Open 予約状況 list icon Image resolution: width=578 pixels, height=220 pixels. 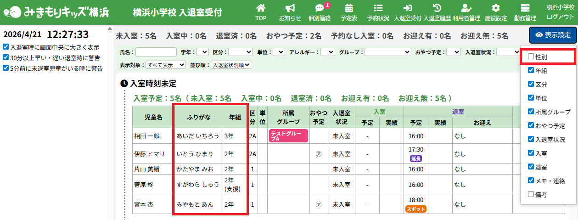coord(378,8)
